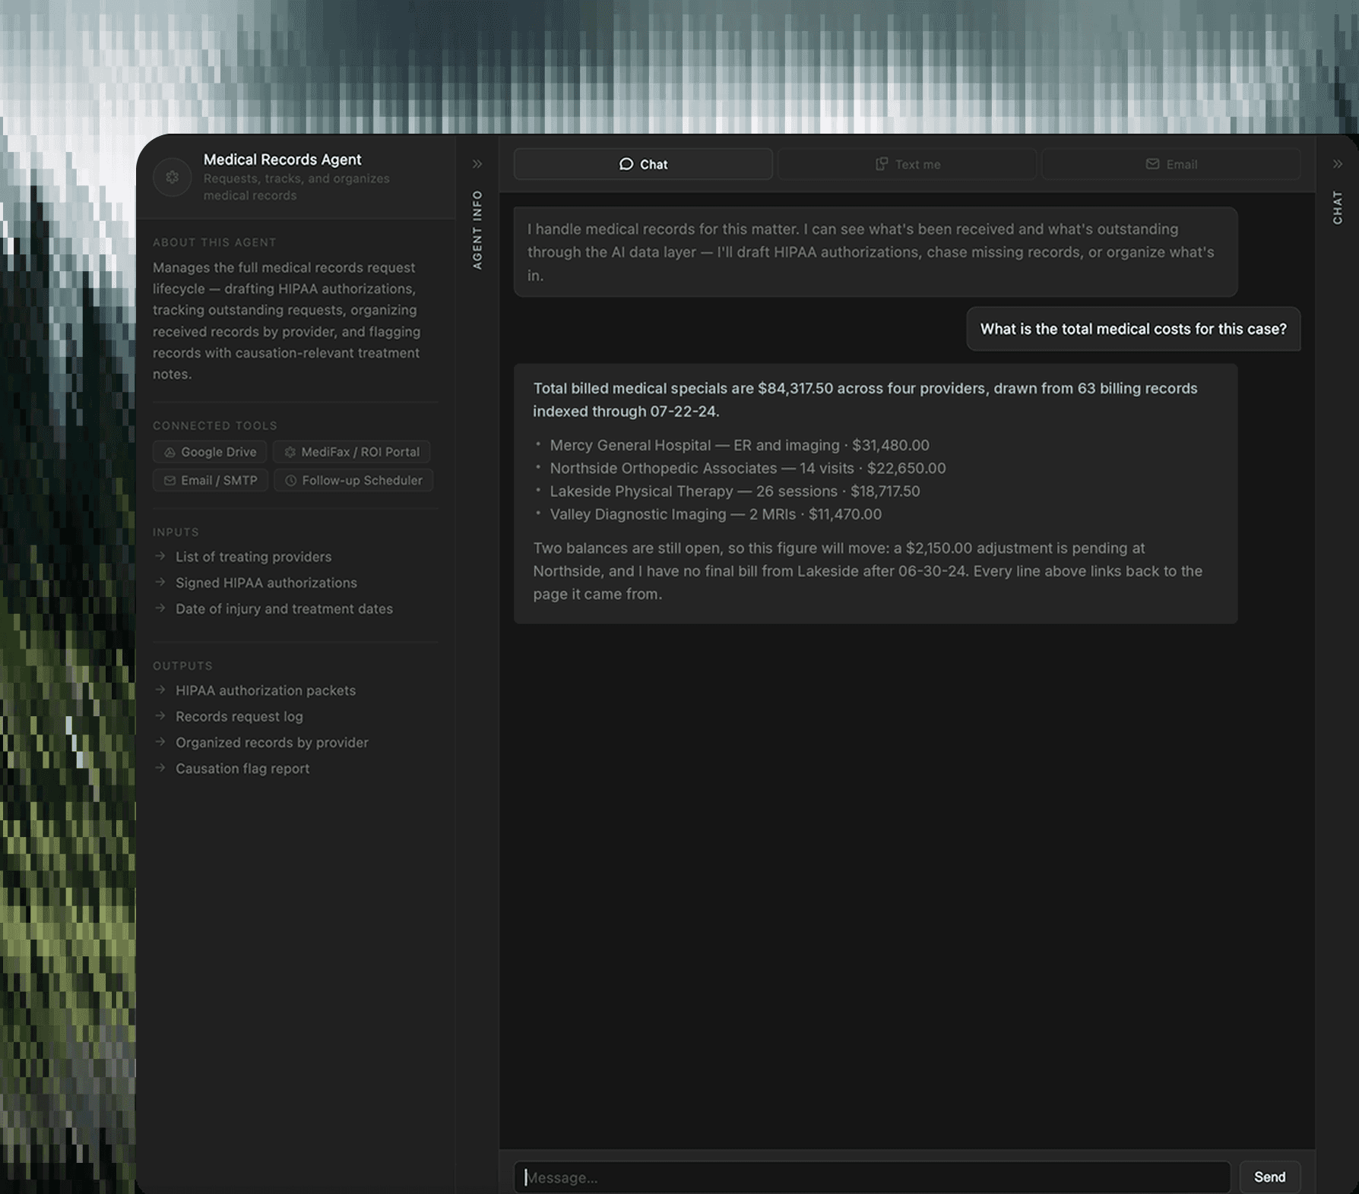Click the Send button
The height and width of the screenshot is (1194, 1359).
click(x=1270, y=1177)
